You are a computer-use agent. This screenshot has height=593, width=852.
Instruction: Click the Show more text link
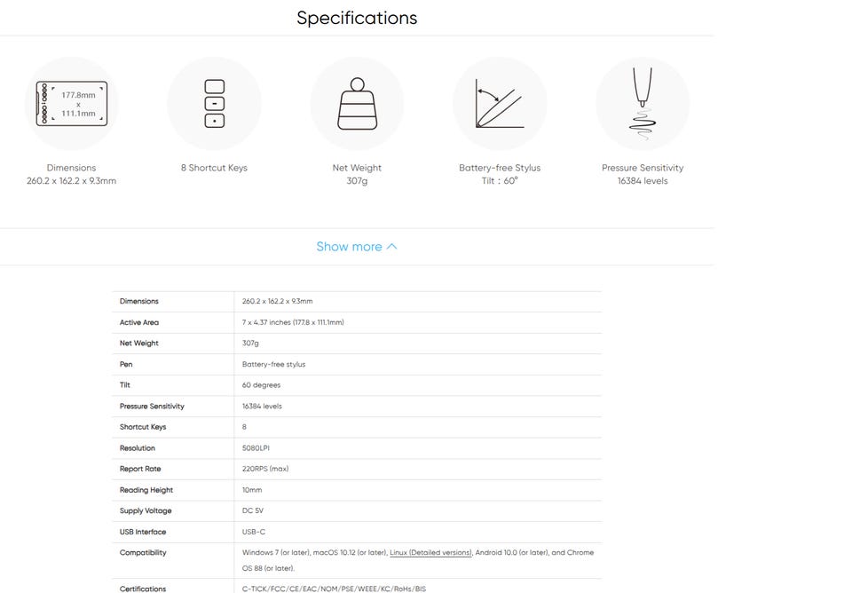pyautogui.click(x=349, y=247)
